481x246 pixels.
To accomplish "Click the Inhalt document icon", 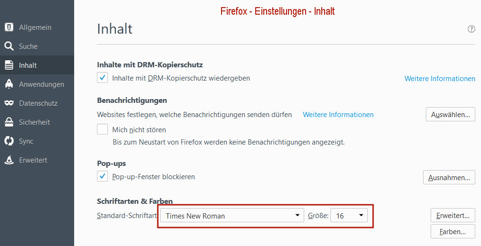I will pyautogui.click(x=9, y=65).
